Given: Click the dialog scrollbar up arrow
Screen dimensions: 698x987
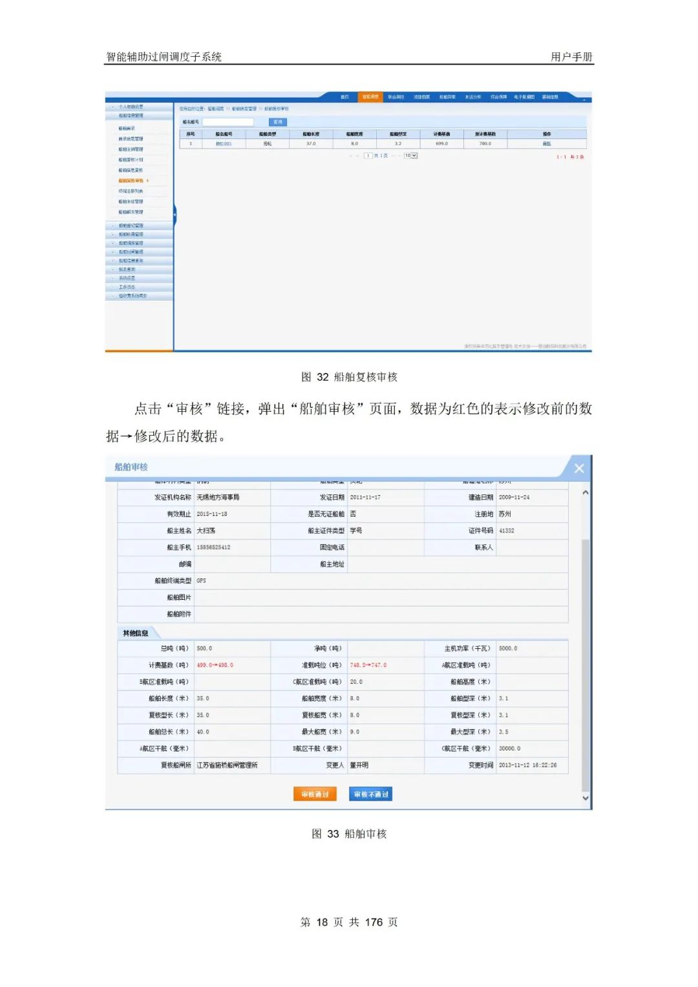Looking at the screenshot, I should pos(586,493).
